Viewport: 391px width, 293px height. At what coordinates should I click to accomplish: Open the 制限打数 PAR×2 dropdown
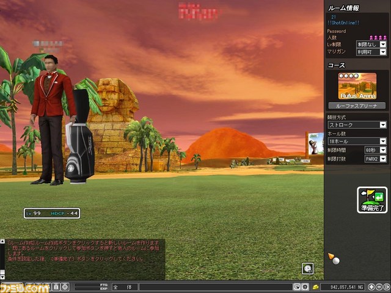coord(376,159)
